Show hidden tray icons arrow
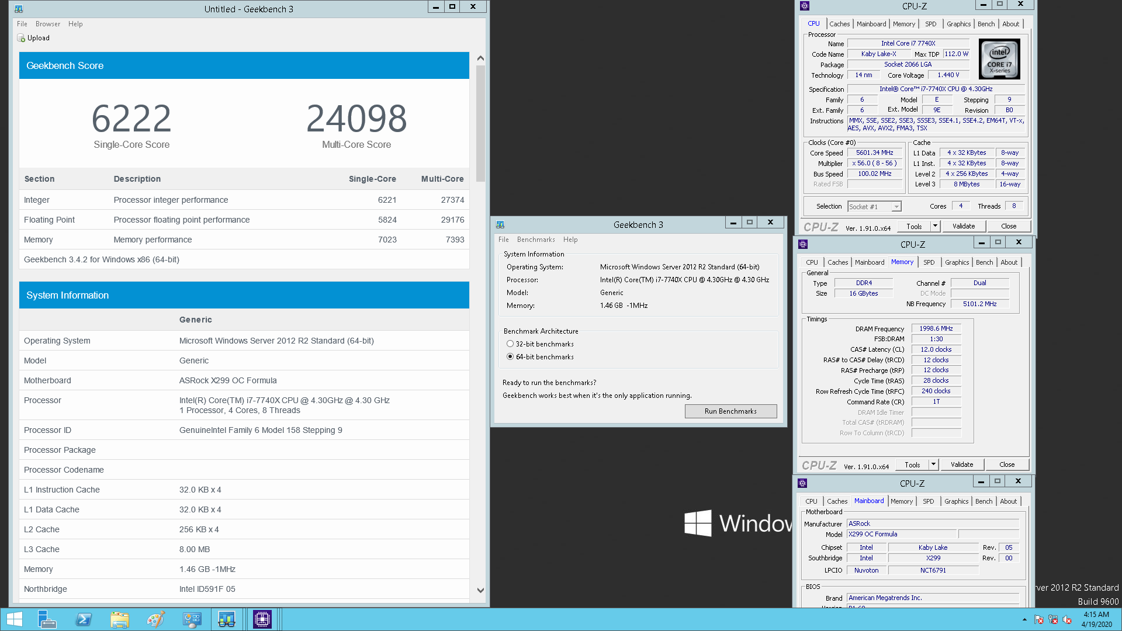Viewport: 1122px width, 631px height. (x=1024, y=619)
